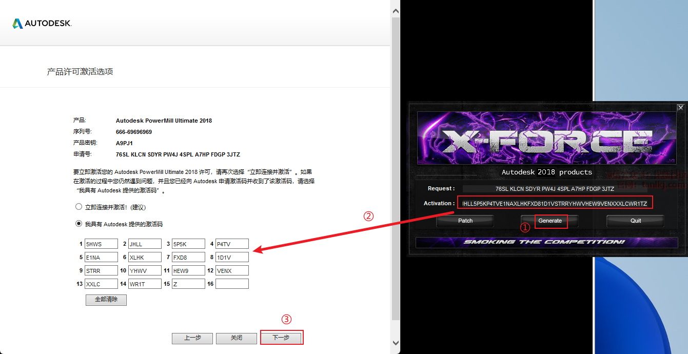Click activation code field 14 containing WR1T
Viewport: 688px width, 354px height.
point(145,284)
